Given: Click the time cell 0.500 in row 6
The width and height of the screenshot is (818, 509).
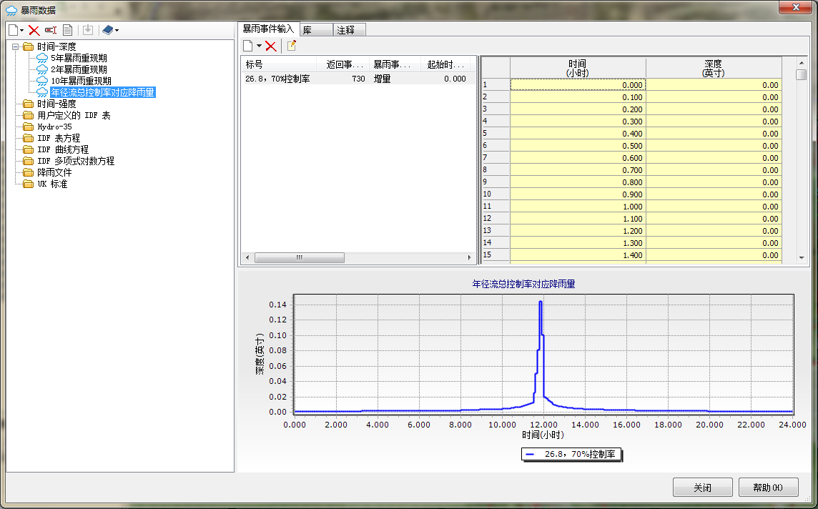Looking at the screenshot, I should (578, 146).
